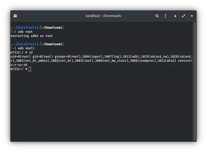Click the 3001(net_bt_admin) group text
This screenshot has height=152, width=207.
(x=31, y=61)
